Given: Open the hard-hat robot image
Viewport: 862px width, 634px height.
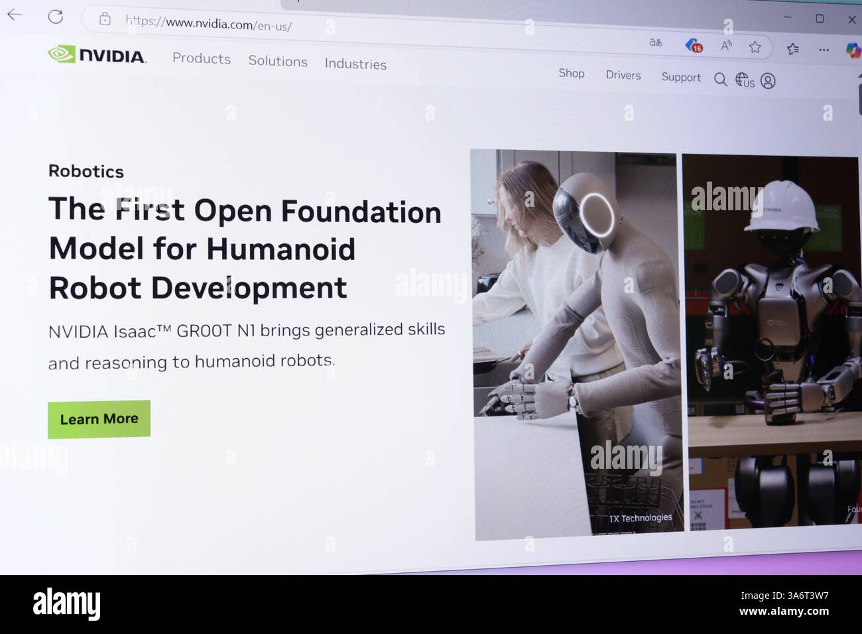Looking at the screenshot, I should (x=772, y=342).
